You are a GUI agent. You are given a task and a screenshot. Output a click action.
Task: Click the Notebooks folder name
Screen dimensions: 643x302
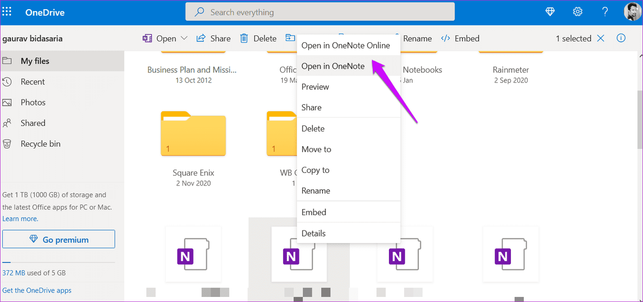tap(422, 70)
